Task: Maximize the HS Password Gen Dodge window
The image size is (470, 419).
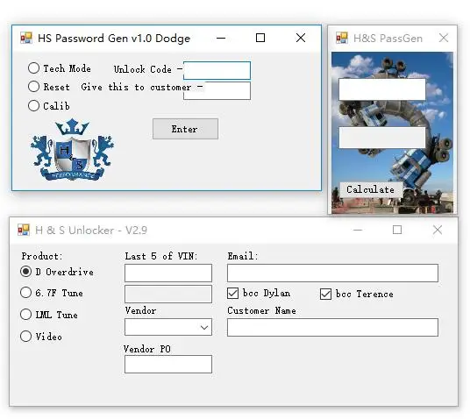Action: [260, 38]
